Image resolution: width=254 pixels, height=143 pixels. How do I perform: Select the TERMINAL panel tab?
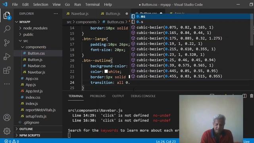(76, 96)
